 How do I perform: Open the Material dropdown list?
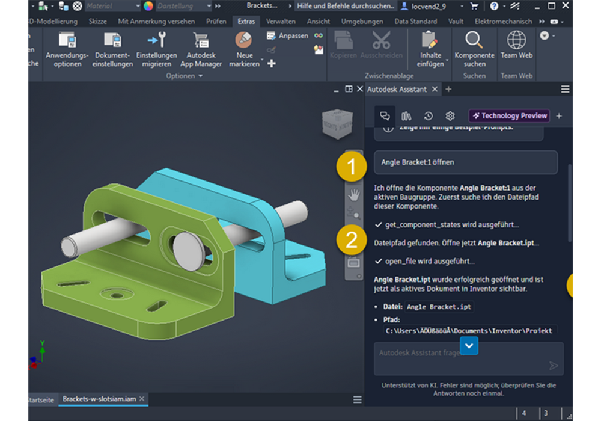[x=137, y=6]
